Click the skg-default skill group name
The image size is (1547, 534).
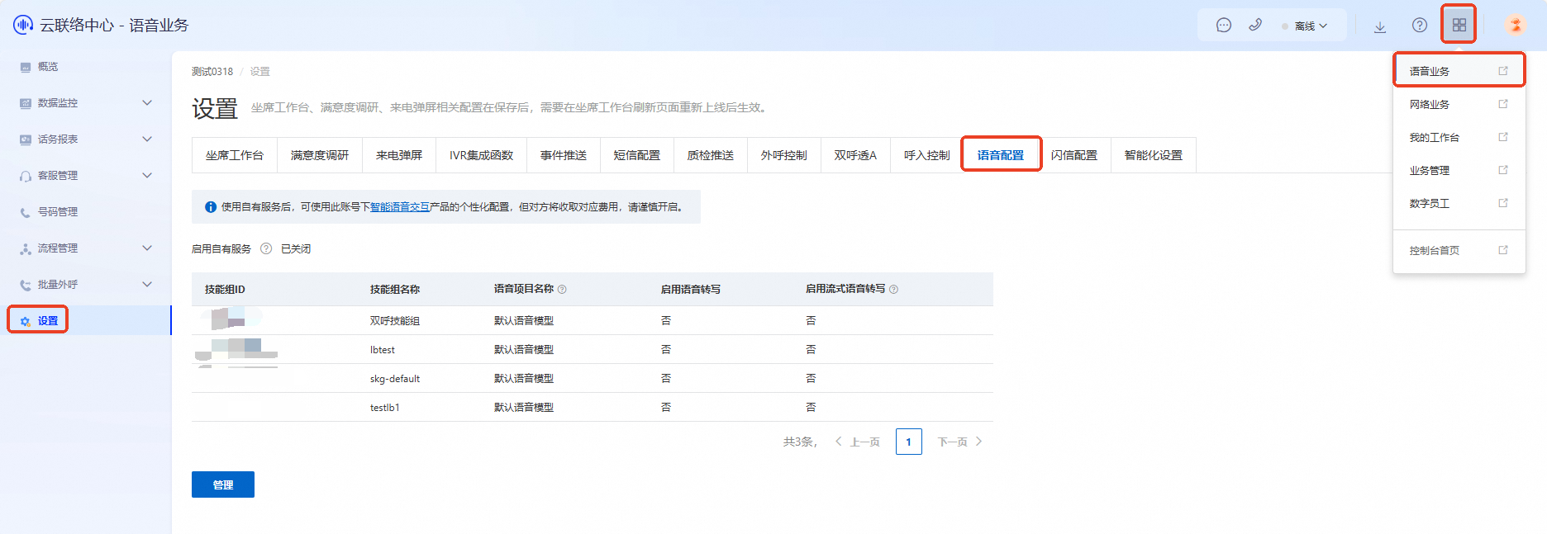395,379
